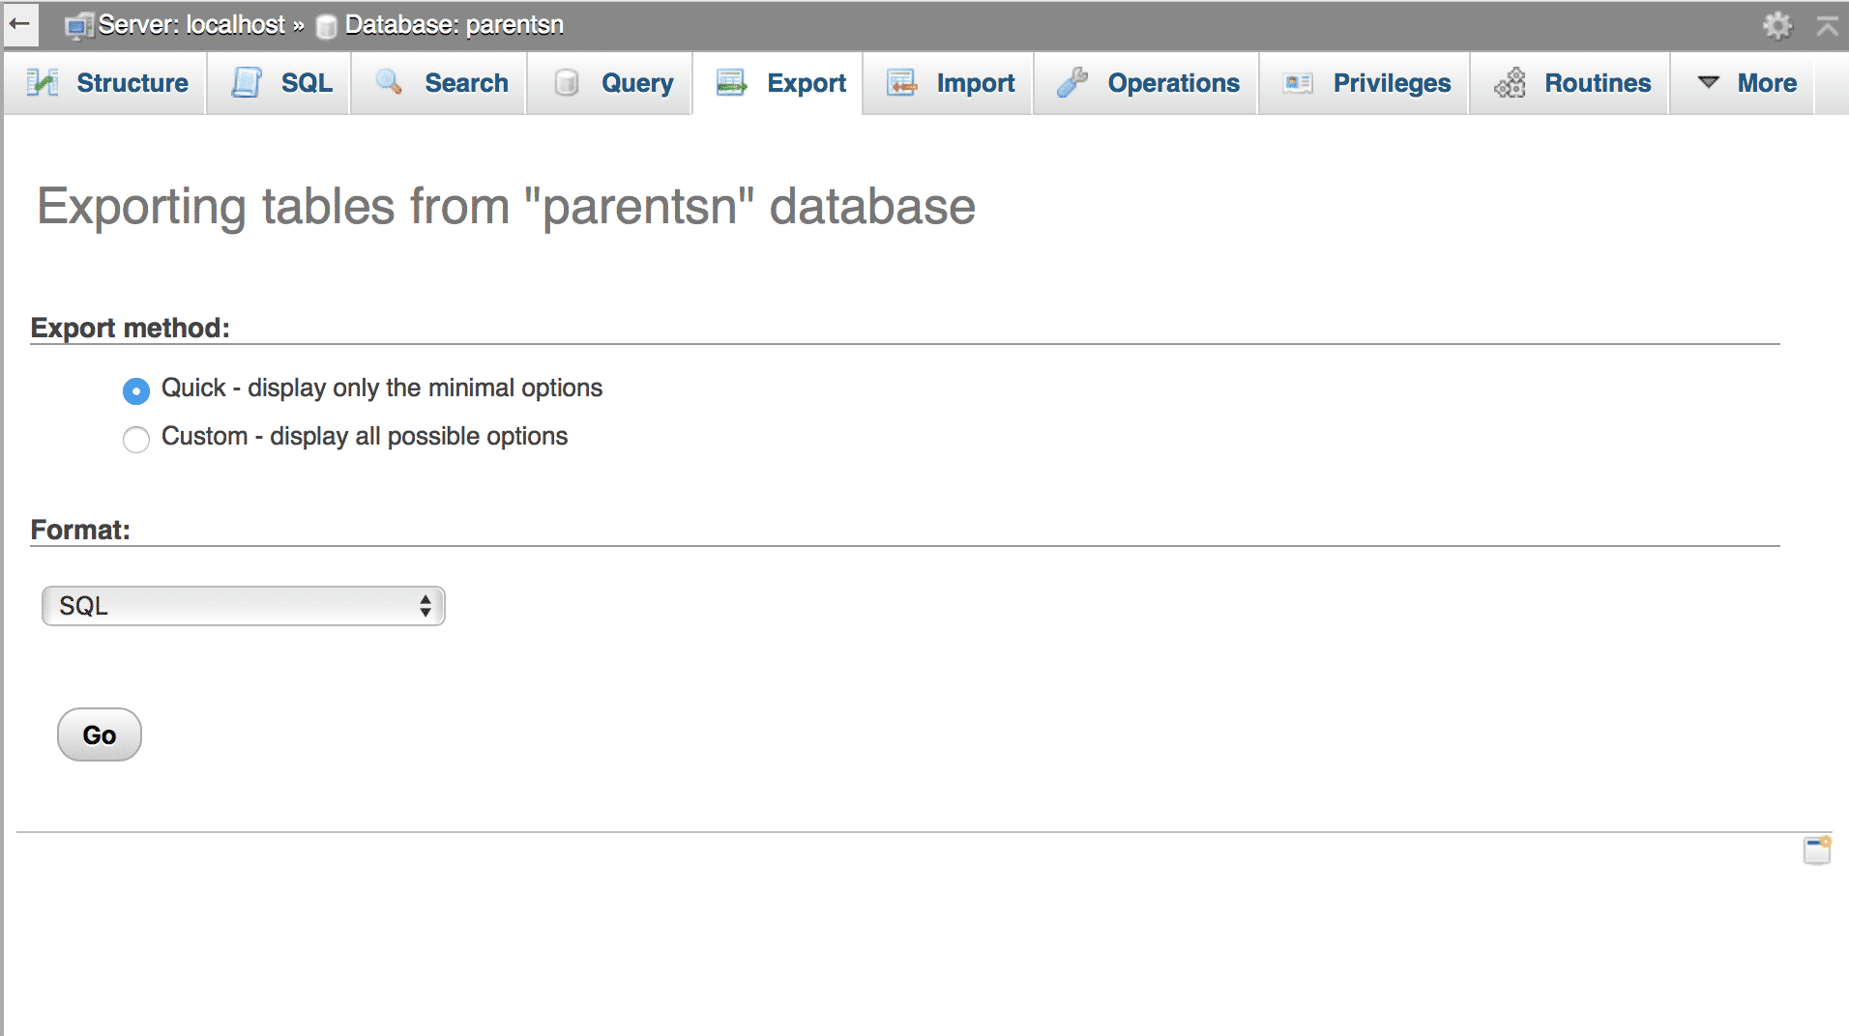The width and height of the screenshot is (1849, 1036).
Task: Open the Privileges tab
Action: [1364, 83]
